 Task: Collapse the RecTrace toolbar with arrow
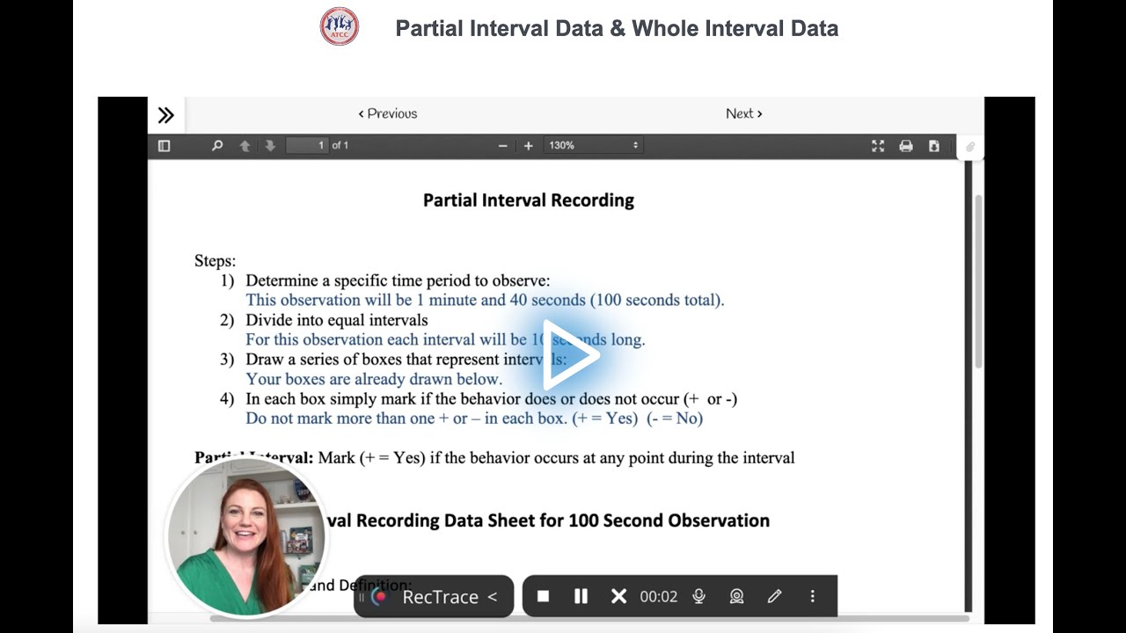493,596
